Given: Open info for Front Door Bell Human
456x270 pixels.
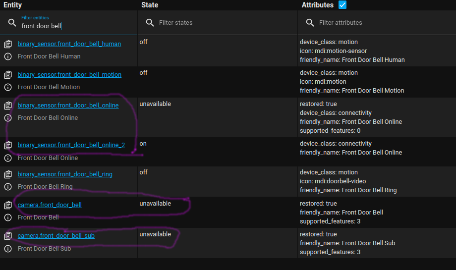Looking at the screenshot, I should (x=8, y=56).
